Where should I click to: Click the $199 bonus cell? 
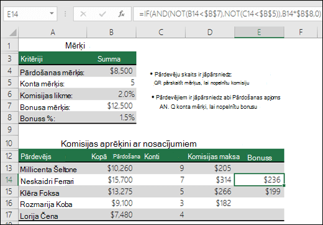click(259, 191)
